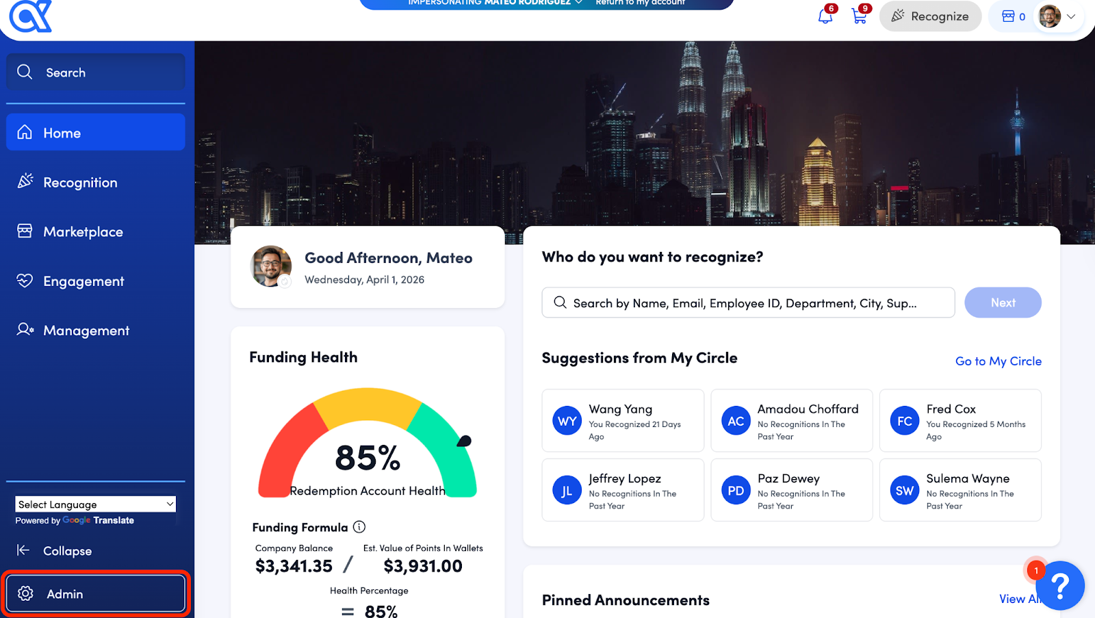Open the shopping cart icon
This screenshot has width=1095, height=618.
point(859,16)
